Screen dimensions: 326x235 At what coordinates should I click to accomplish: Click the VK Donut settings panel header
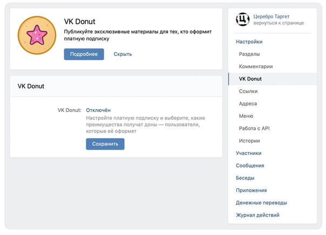point(116,86)
